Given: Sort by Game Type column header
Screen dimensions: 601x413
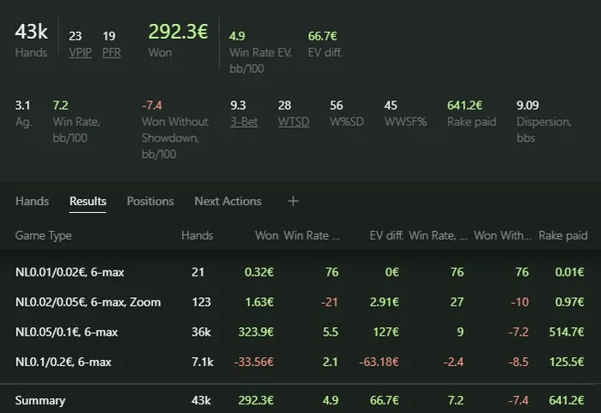Looking at the screenshot, I should [43, 235].
